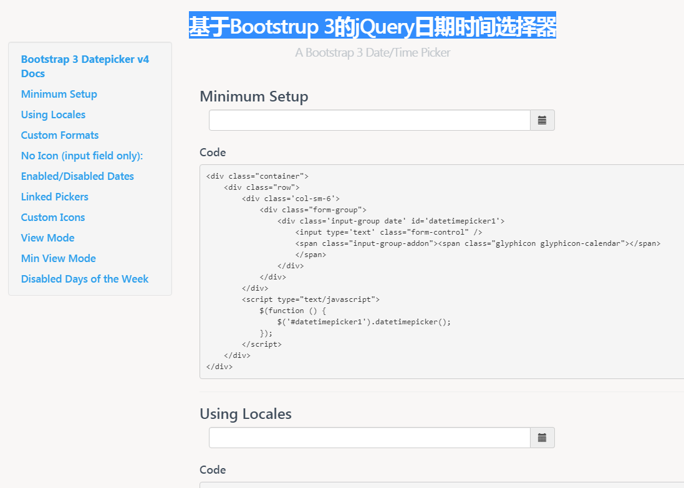The image size is (684, 488).
Task: Open Custom Formats sidebar link
Action: coord(60,135)
